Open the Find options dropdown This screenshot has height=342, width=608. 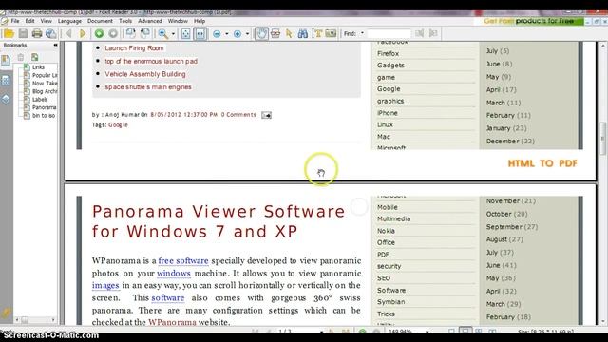tap(362, 34)
